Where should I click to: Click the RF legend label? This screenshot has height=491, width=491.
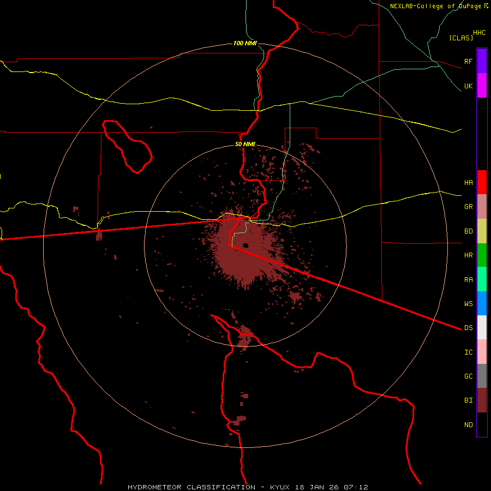(x=468, y=61)
